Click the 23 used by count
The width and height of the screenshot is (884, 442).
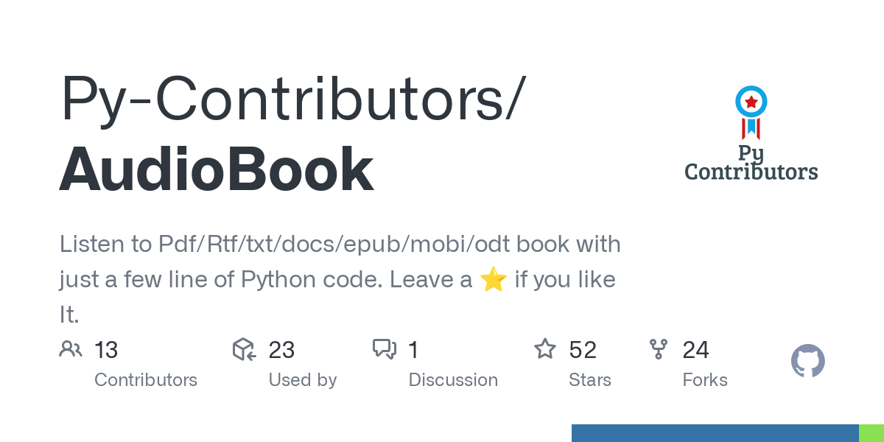pyautogui.click(x=281, y=349)
